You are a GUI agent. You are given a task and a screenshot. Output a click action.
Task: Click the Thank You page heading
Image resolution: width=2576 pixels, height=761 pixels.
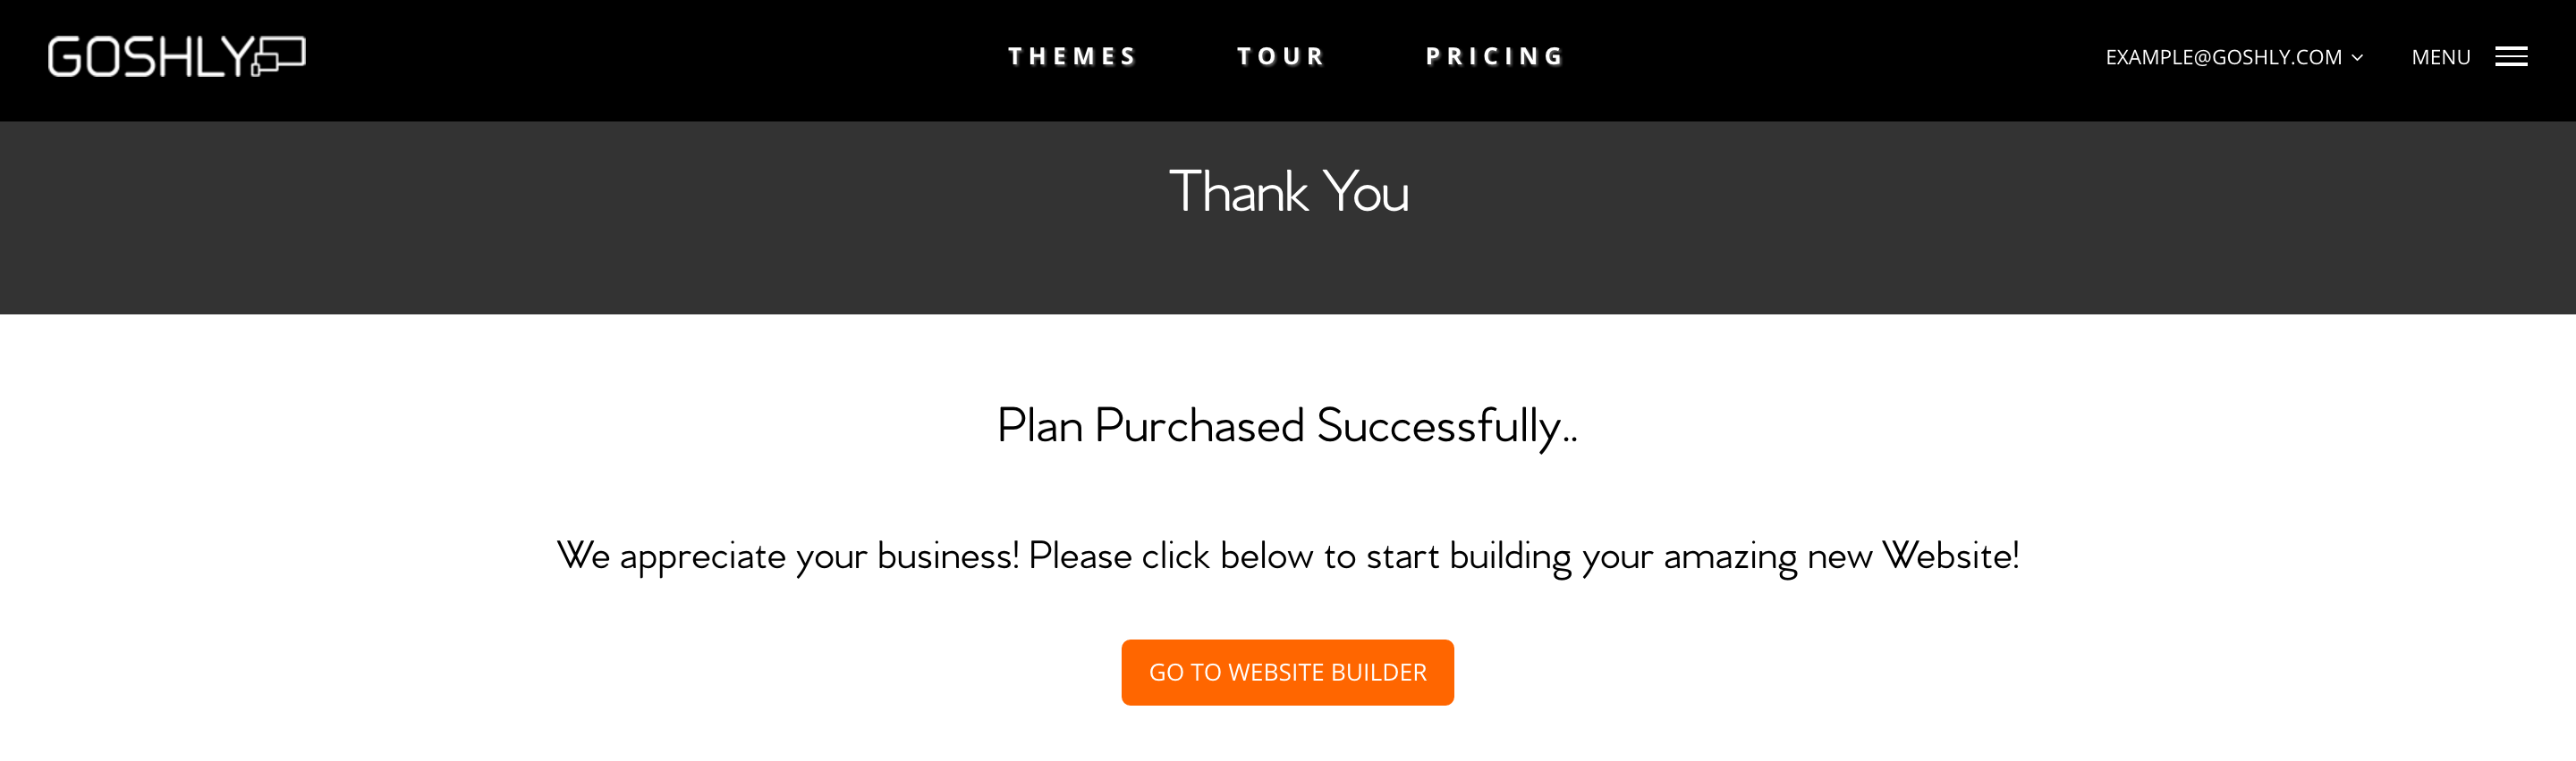[x=1288, y=192]
